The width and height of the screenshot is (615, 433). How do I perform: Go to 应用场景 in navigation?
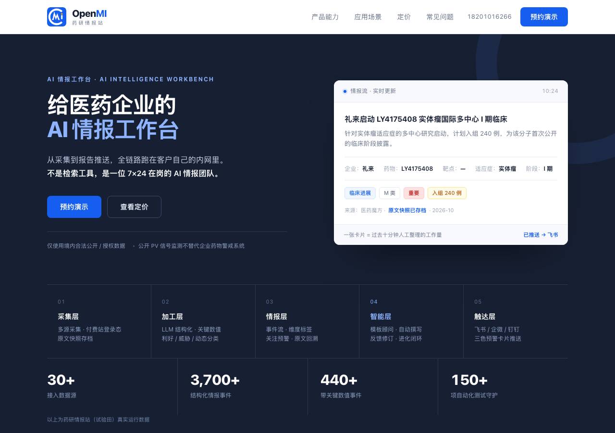pyautogui.click(x=368, y=17)
